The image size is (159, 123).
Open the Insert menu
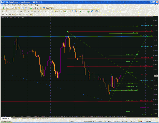click(x=14, y=5)
